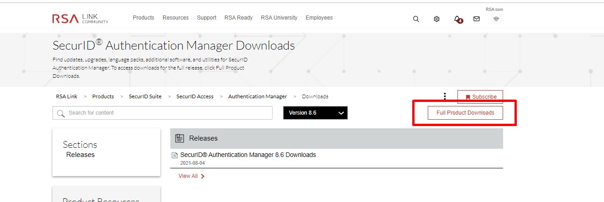Click the user avatar icon
Screen dimensions: 604x202
pyautogui.click(x=496, y=19)
